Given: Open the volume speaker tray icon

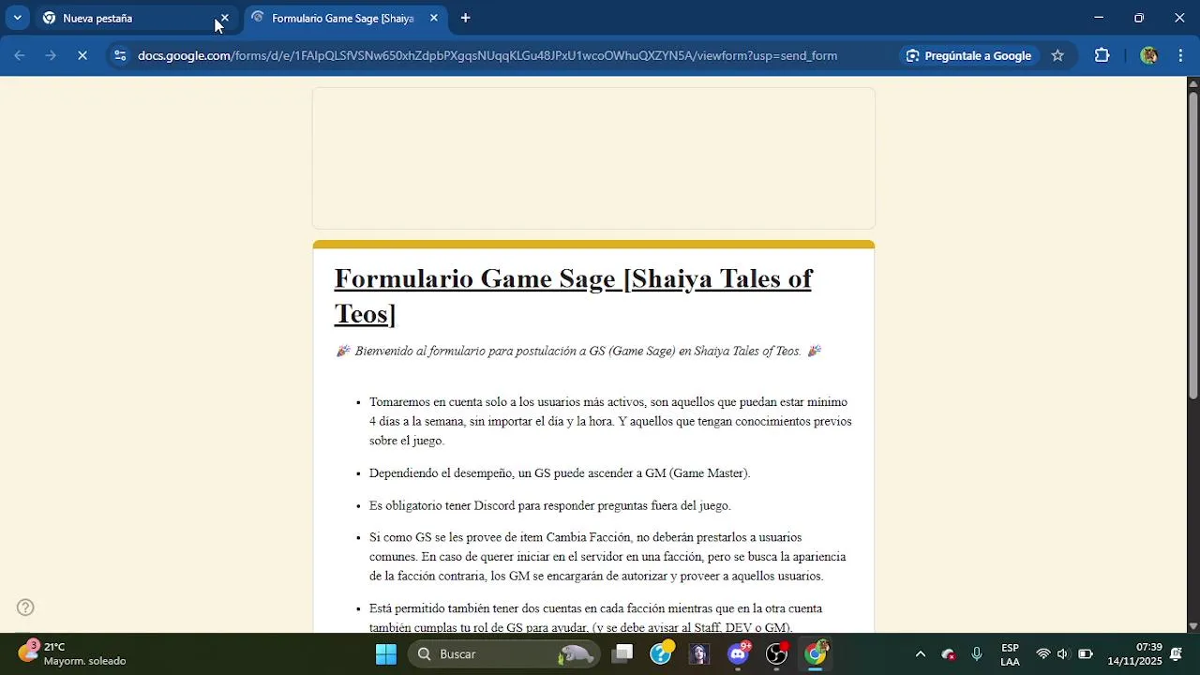Looking at the screenshot, I should [1063, 653].
